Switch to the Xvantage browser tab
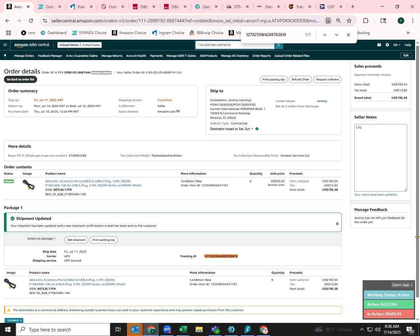Image resolution: width=420 pixels, height=336 pixels. [x=81, y=7]
